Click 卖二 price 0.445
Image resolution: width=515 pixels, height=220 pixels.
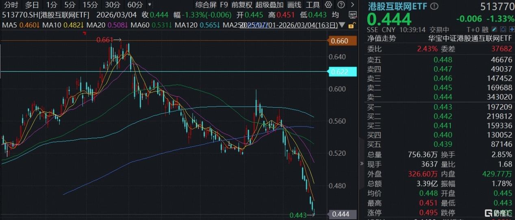(x=443, y=88)
